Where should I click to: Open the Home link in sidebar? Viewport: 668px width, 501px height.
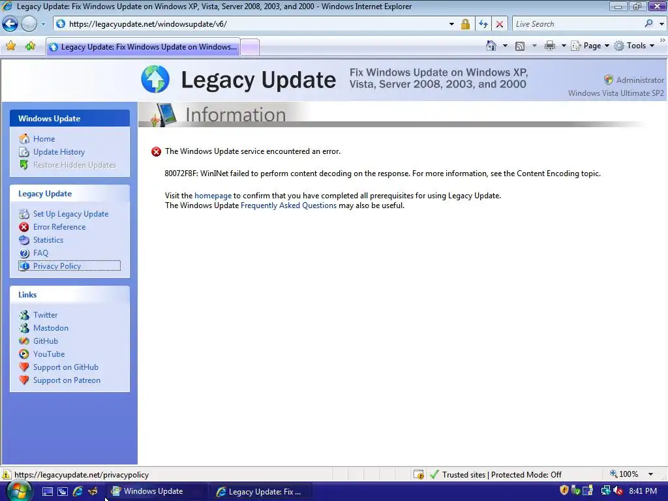coord(44,139)
